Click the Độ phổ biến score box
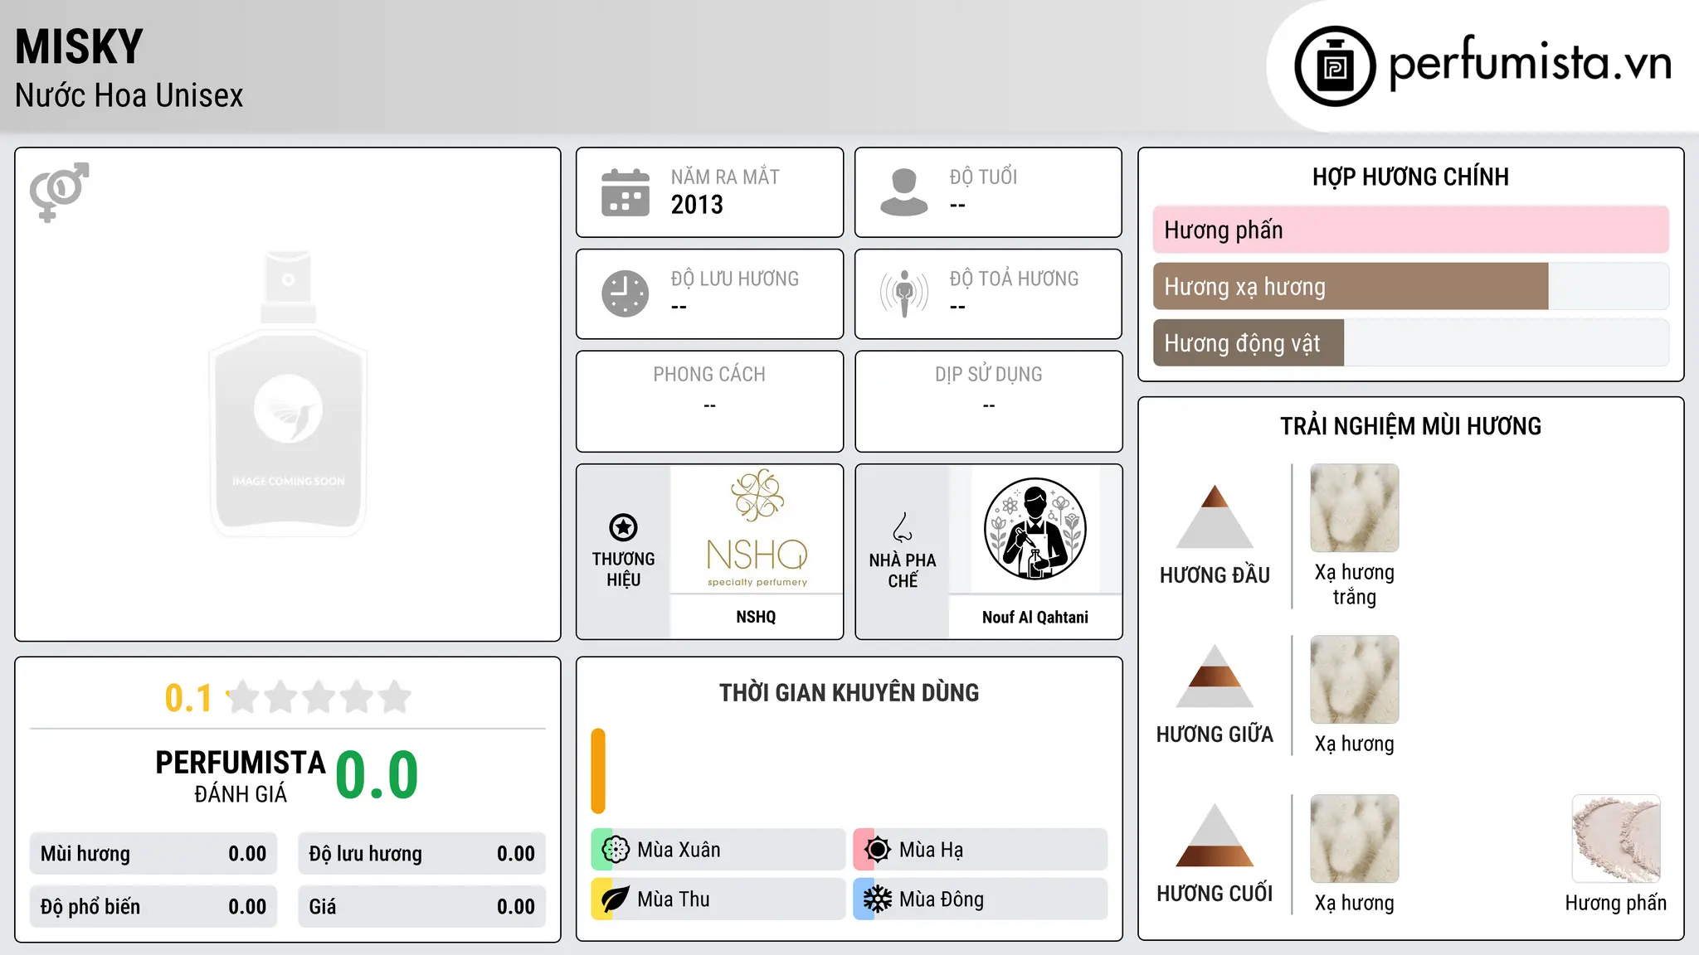Screen dimensions: 1699x955 153,907
